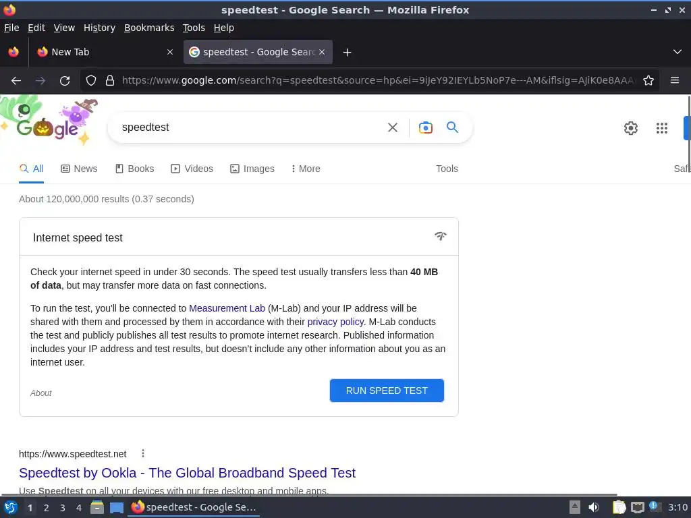Open the Help menu

click(224, 28)
